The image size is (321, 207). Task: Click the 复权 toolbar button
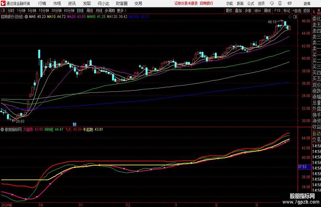click(229, 11)
